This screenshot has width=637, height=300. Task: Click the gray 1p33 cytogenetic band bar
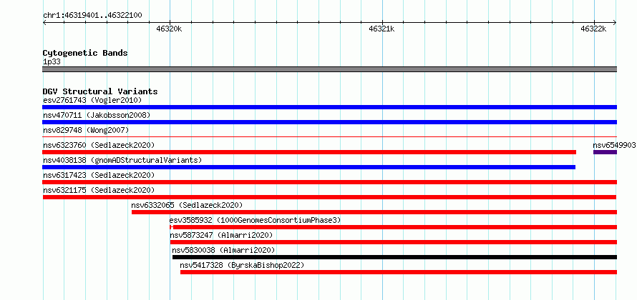pos(329,69)
